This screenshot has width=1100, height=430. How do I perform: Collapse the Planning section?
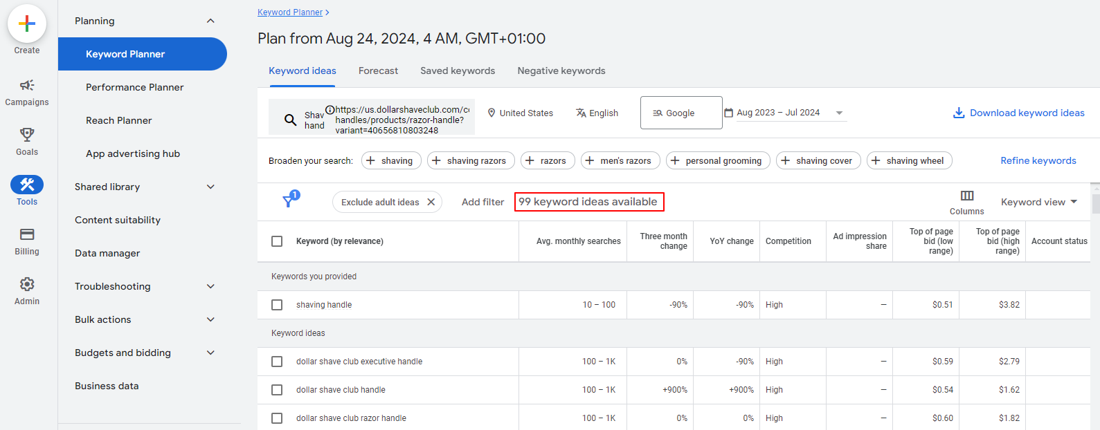coord(210,21)
